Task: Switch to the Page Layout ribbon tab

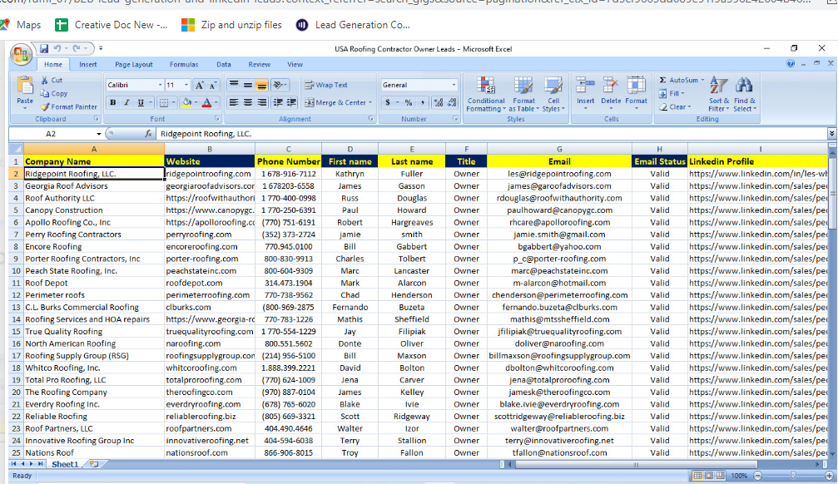Action: (133, 64)
